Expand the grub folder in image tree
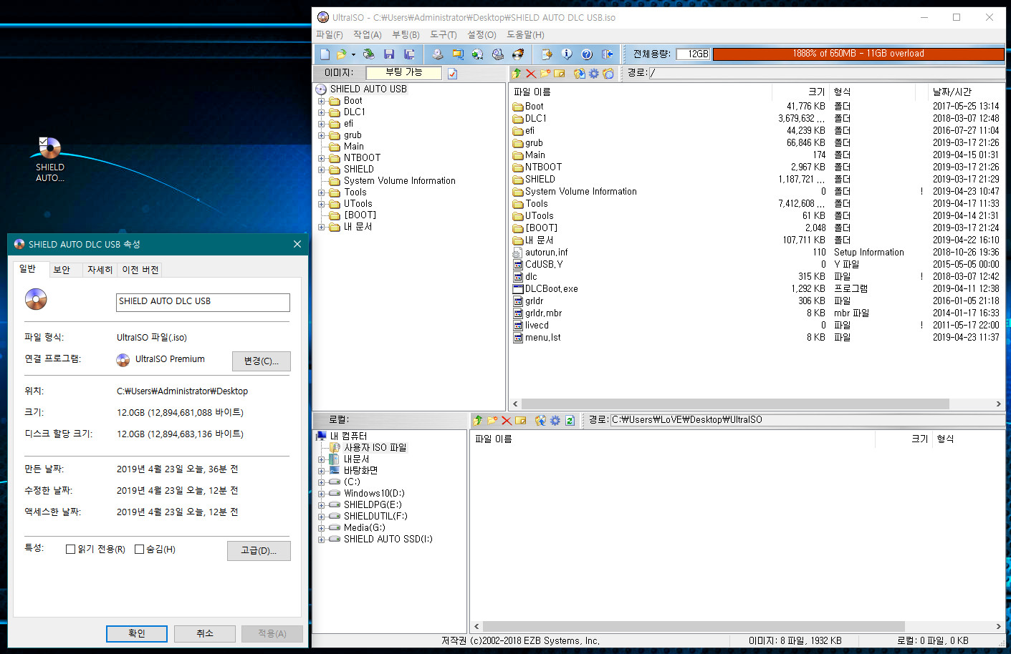 [x=322, y=135]
